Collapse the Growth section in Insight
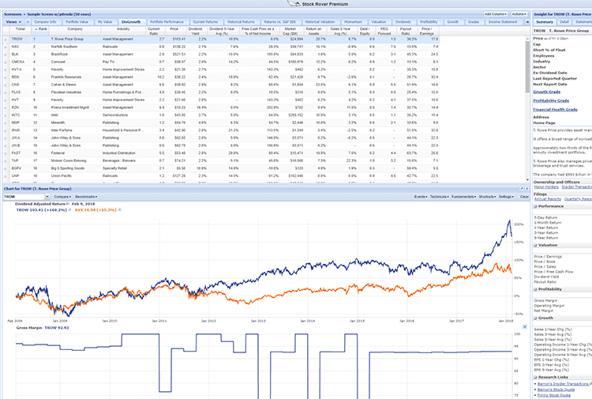 535,318
